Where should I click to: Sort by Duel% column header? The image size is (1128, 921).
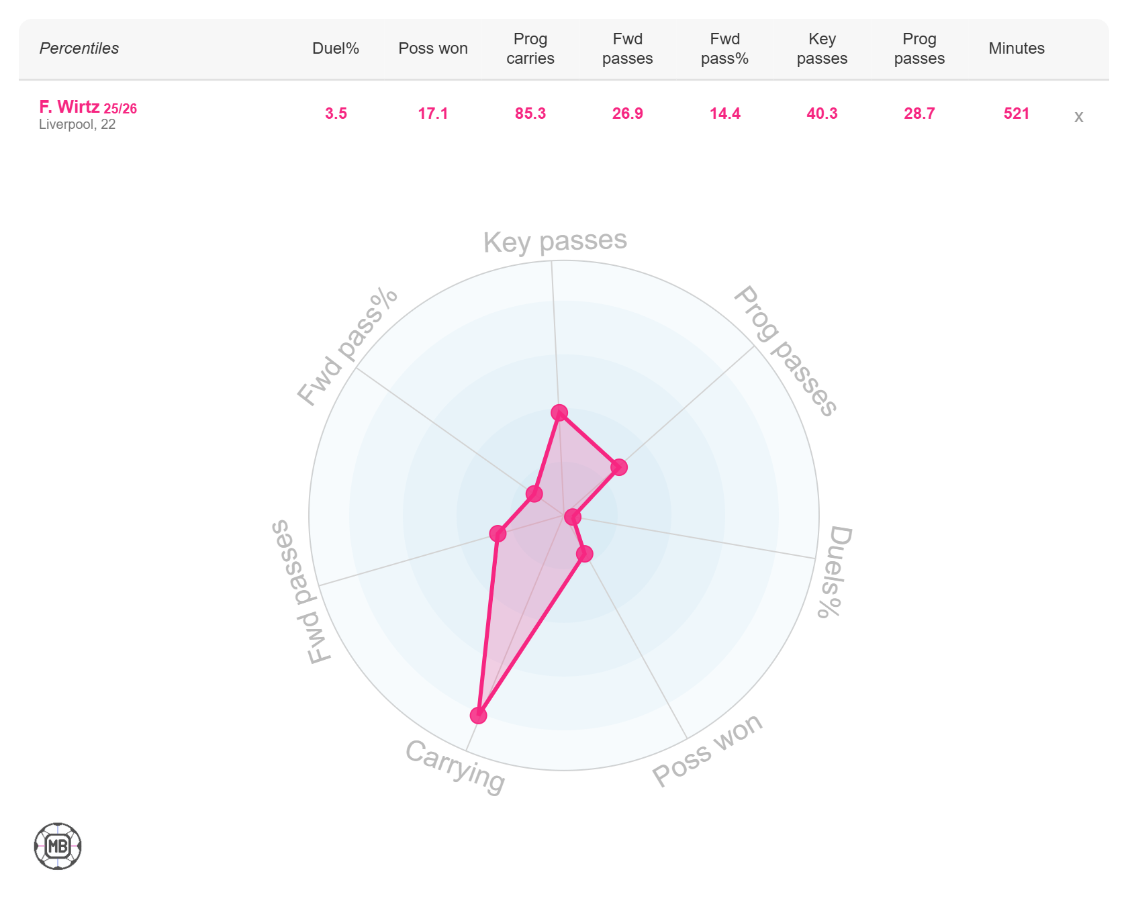click(336, 48)
